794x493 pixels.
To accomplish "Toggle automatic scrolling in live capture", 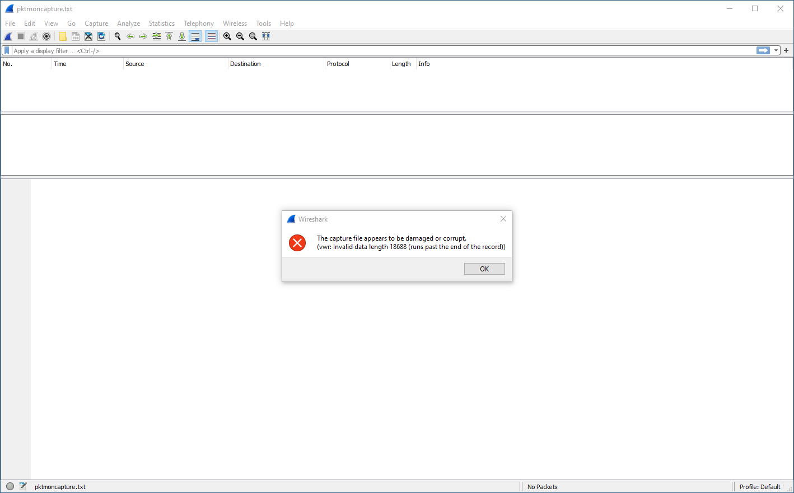I will tap(195, 36).
